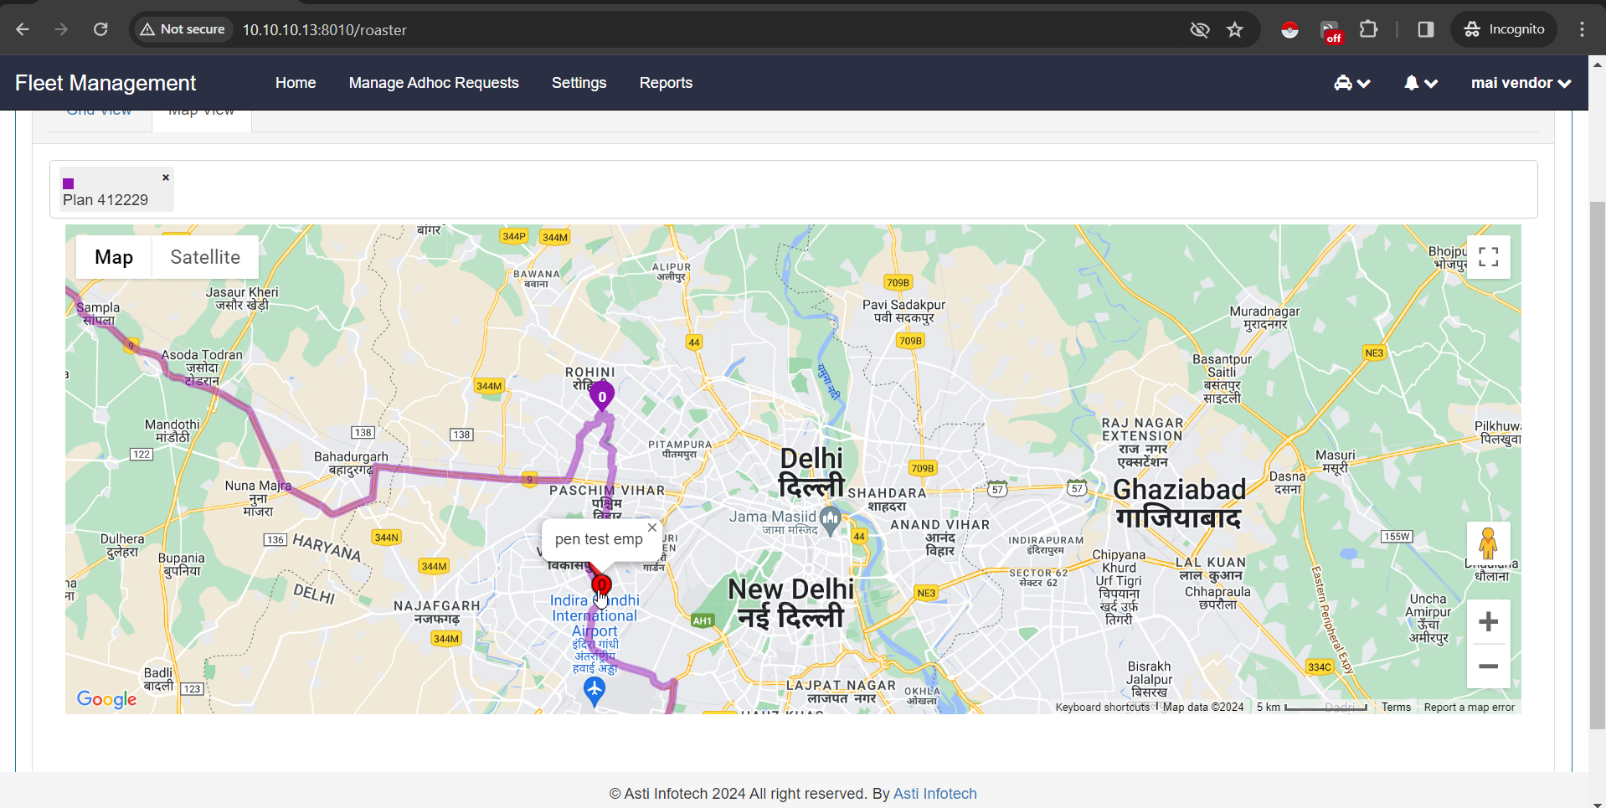Viewport: 1606px width, 808px height.
Task: Toggle fullscreen map view
Action: (1488, 257)
